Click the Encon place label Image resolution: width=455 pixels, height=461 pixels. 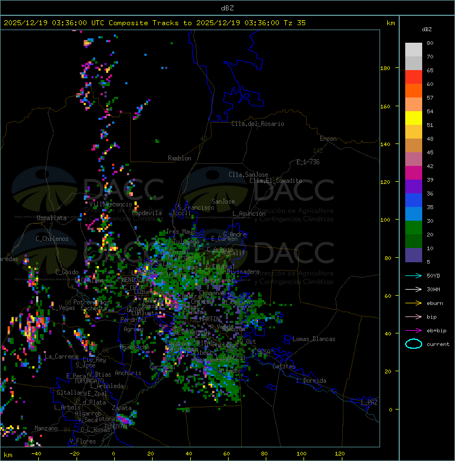(x=328, y=139)
